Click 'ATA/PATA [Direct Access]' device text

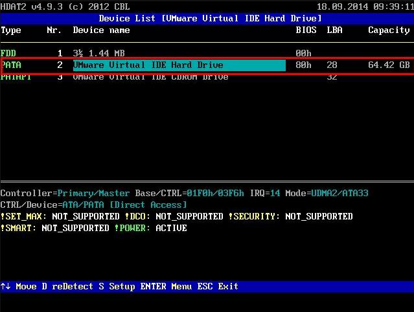(x=124, y=205)
